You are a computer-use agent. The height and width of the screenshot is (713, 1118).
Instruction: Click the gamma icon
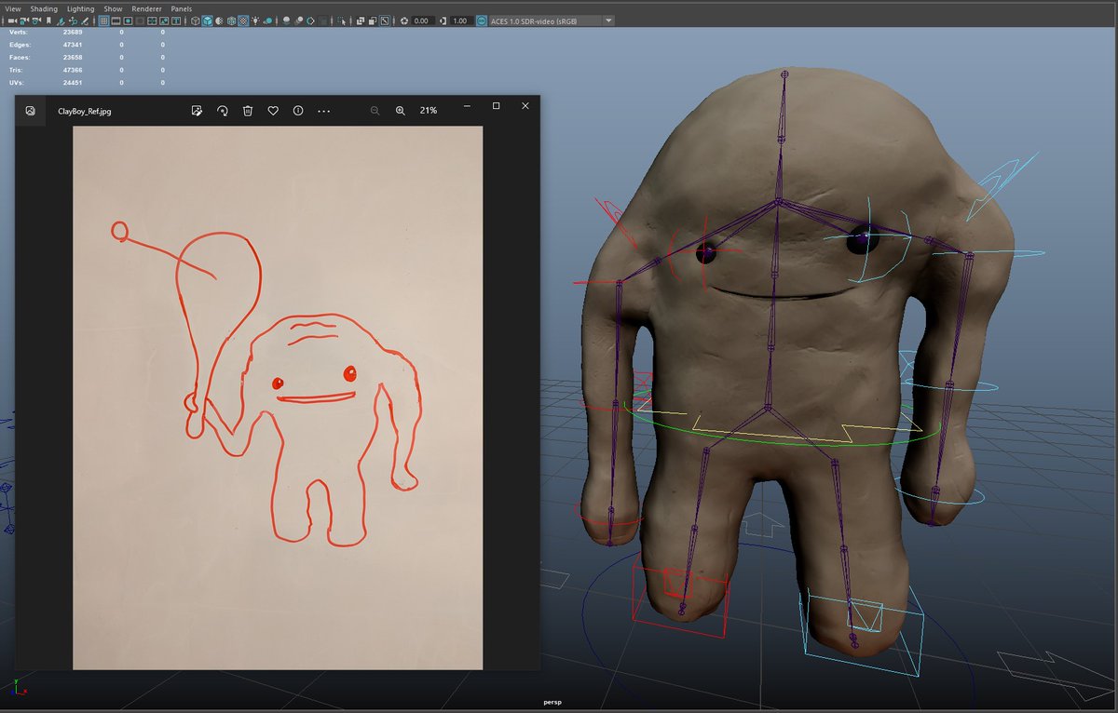click(x=443, y=20)
